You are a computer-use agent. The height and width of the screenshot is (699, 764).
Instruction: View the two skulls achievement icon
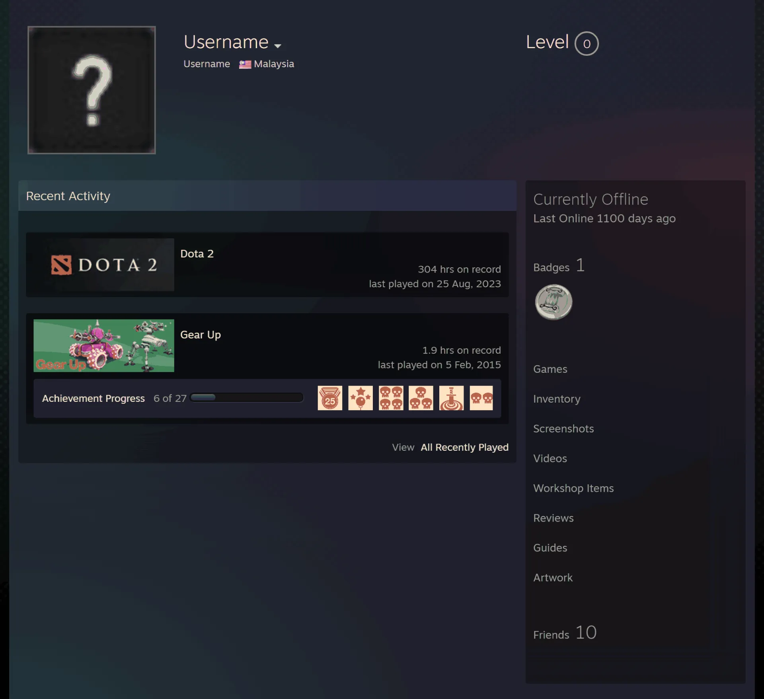coord(481,398)
